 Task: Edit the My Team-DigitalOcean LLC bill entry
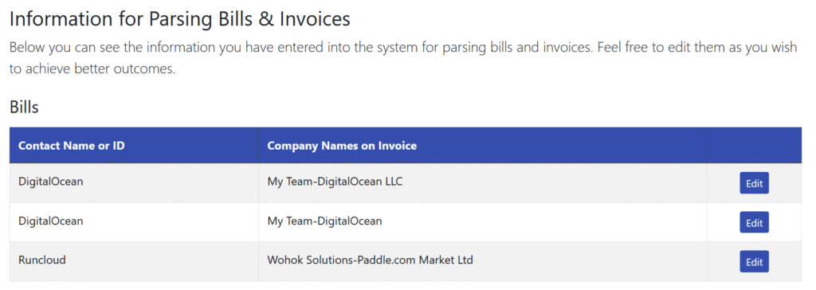[x=754, y=183]
